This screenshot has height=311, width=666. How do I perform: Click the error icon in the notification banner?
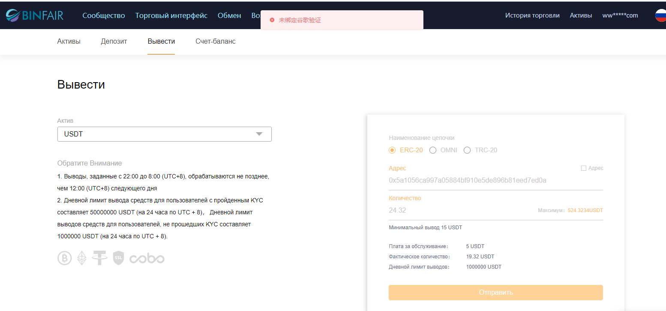point(272,20)
